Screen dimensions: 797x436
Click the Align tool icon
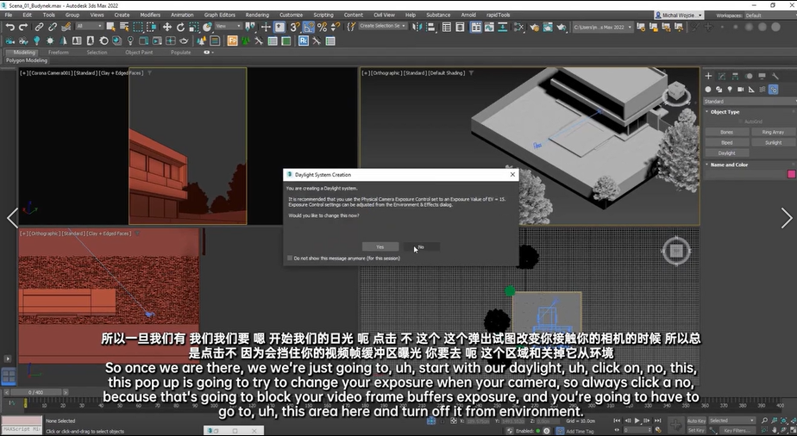point(430,27)
